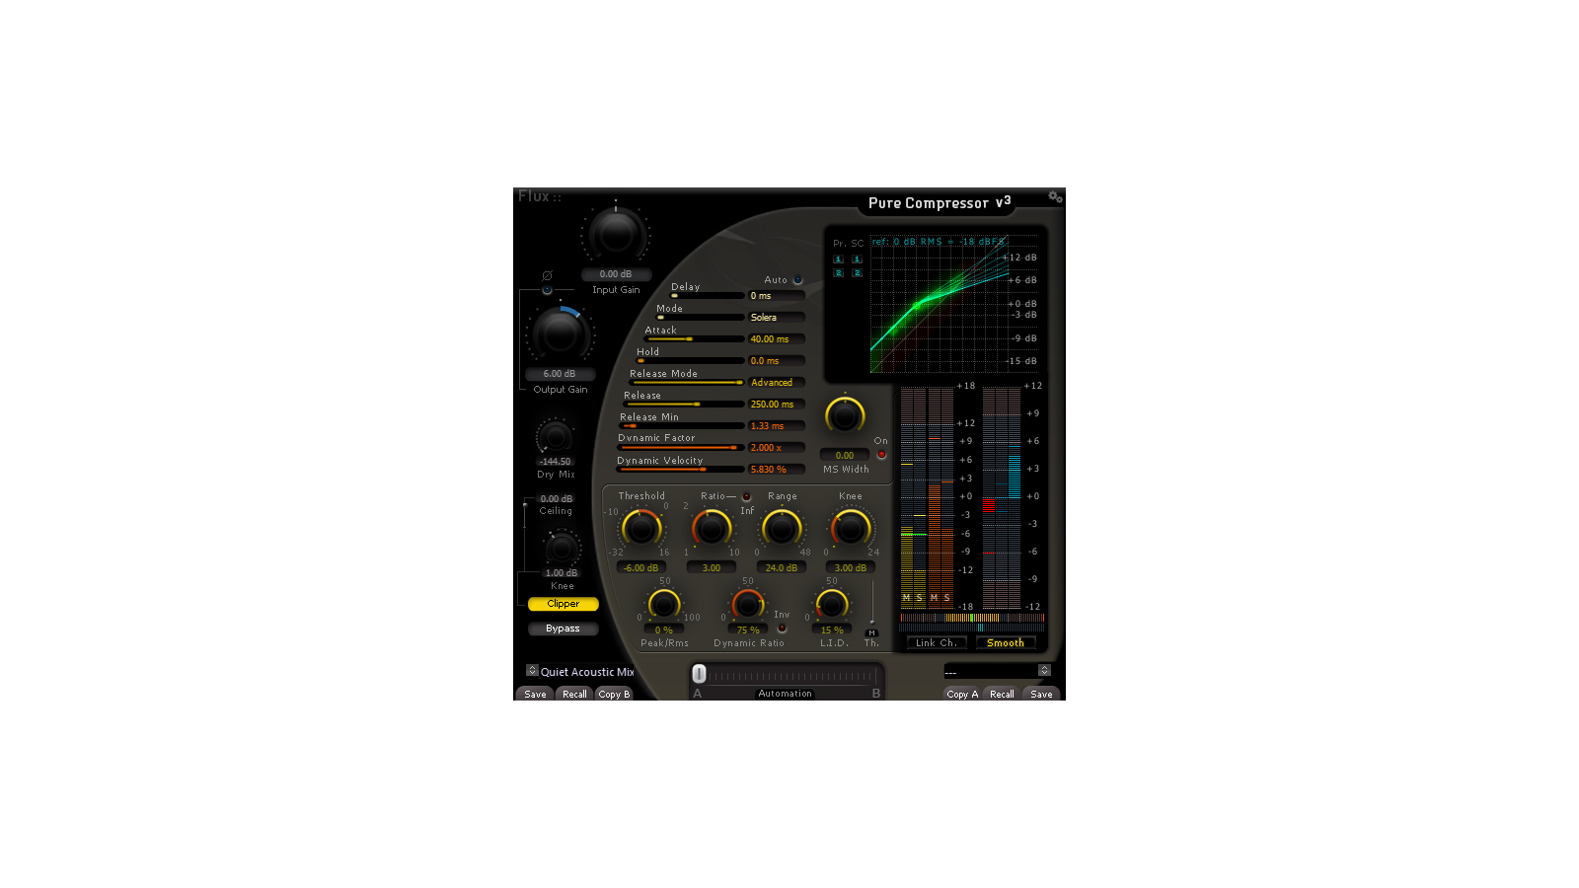This screenshot has height=888, width=1579.
Task: Click the MS Width knob
Action: pyautogui.click(x=845, y=416)
